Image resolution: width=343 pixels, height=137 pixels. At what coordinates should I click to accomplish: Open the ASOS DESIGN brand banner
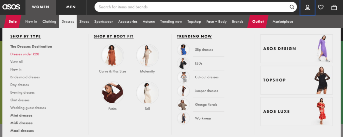click(296, 49)
